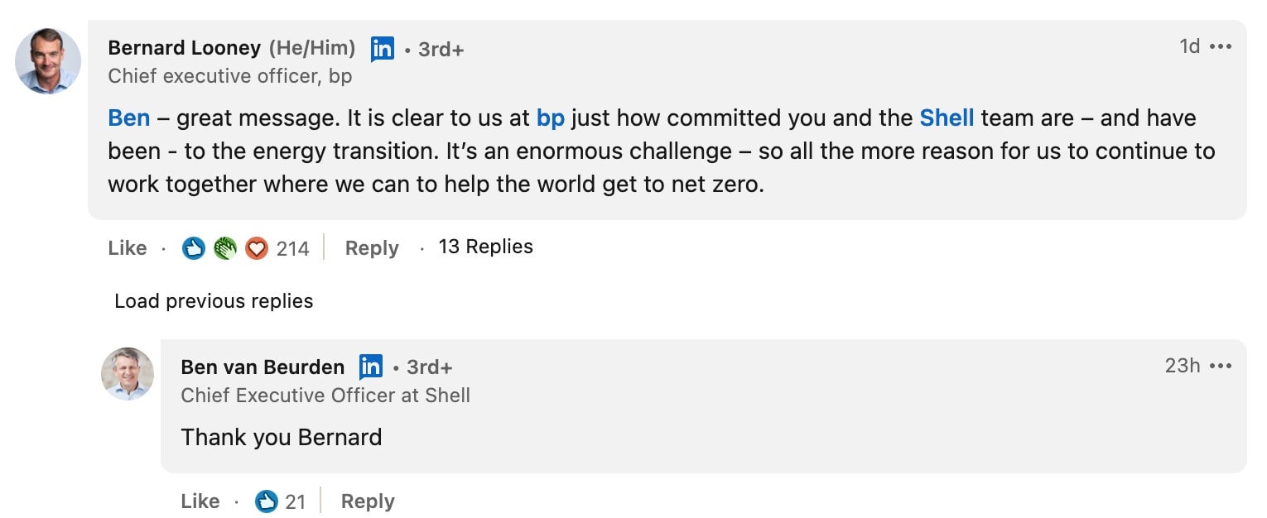The width and height of the screenshot is (1267, 518).
Task: Click Bernard Looney's profile photo
Action: tap(48, 61)
